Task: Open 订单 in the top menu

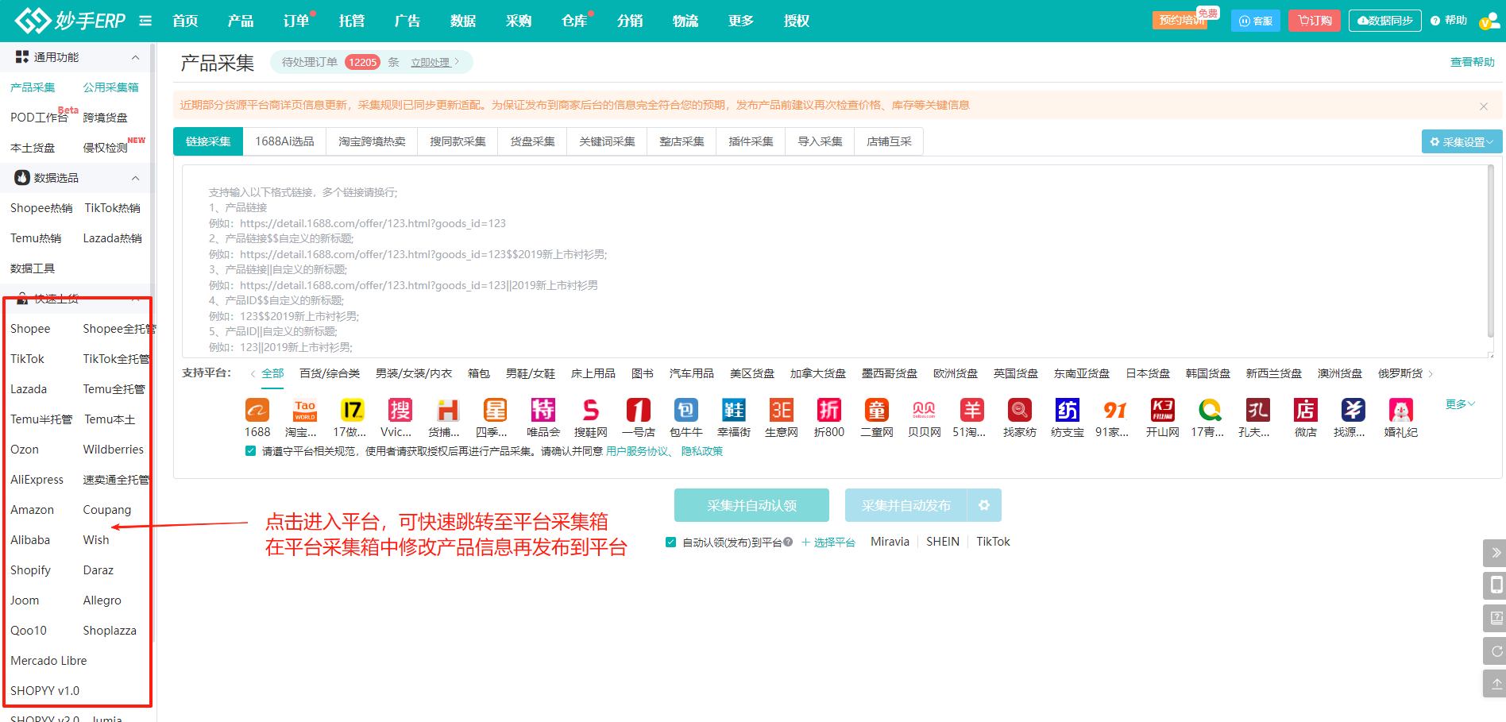Action: [296, 21]
